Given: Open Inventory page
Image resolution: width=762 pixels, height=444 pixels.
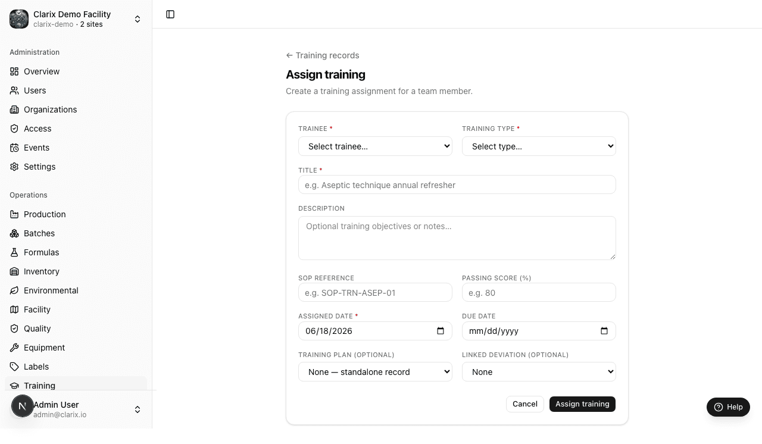Looking at the screenshot, I should tap(76, 271).
